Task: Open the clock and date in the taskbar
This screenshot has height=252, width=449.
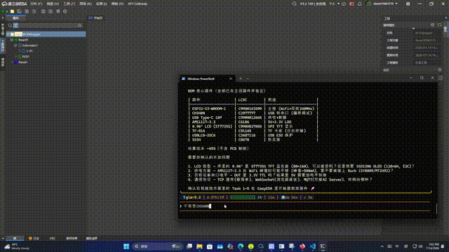Action: pos(433,246)
